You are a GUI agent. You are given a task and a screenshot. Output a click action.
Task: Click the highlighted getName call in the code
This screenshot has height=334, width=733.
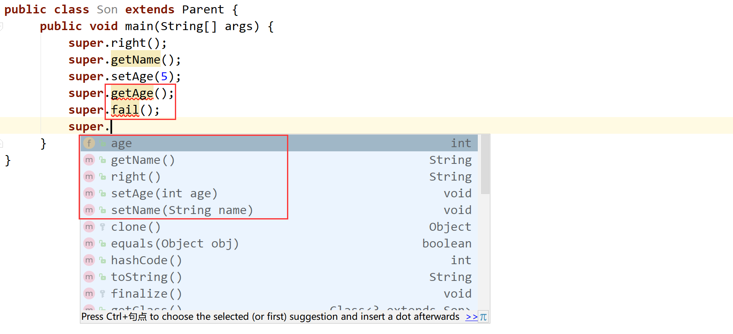tap(136, 60)
